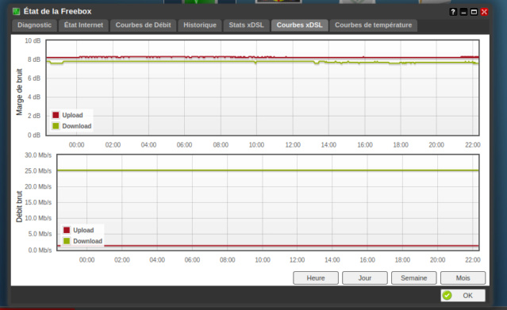Click the green Download swatch in noise margin legend
Screen dimensions: 507x310
(56, 126)
